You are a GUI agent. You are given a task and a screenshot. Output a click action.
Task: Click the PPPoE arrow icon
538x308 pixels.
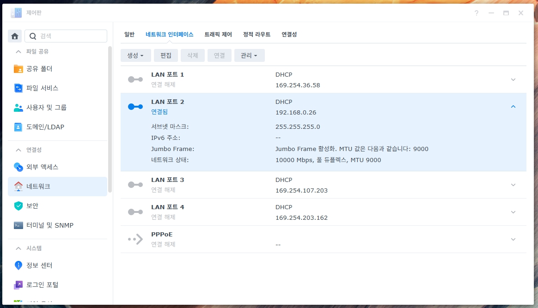tap(135, 239)
